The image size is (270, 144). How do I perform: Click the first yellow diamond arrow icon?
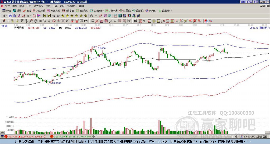click(63, 16)
